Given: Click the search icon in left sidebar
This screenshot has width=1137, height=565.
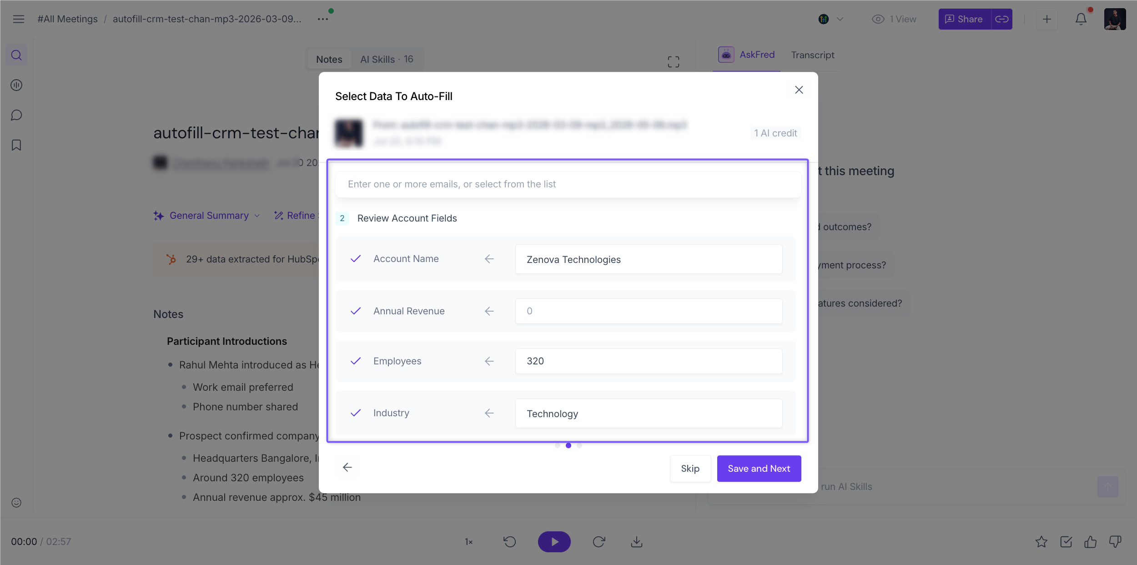Looking at the screenshot, I should 16,55.
